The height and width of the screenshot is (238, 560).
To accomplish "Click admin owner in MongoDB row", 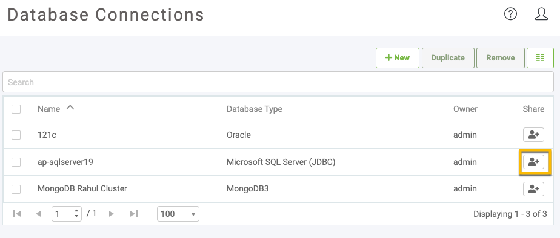I will pos(465,189).
